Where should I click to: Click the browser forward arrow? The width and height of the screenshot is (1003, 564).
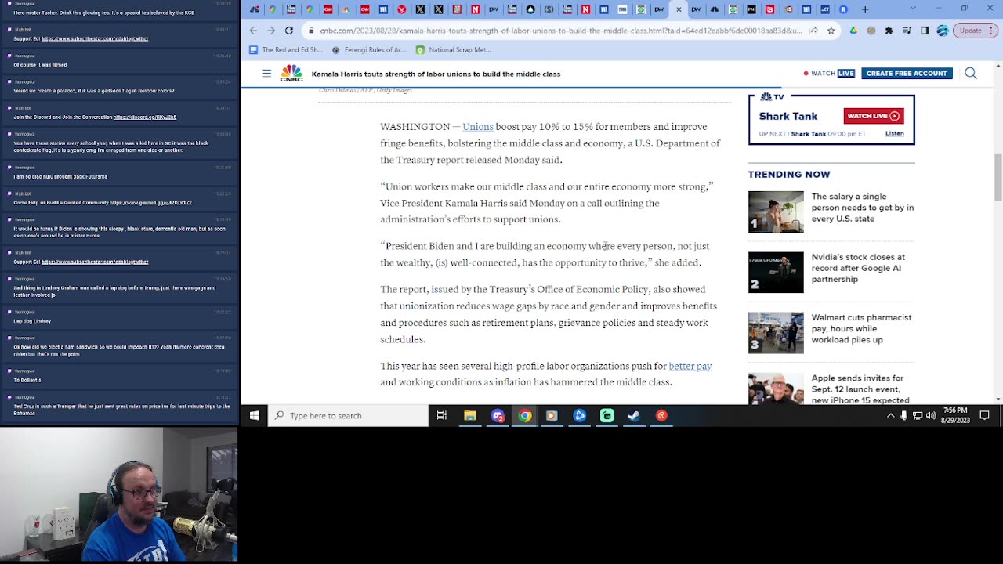click(x=271, y=31)
